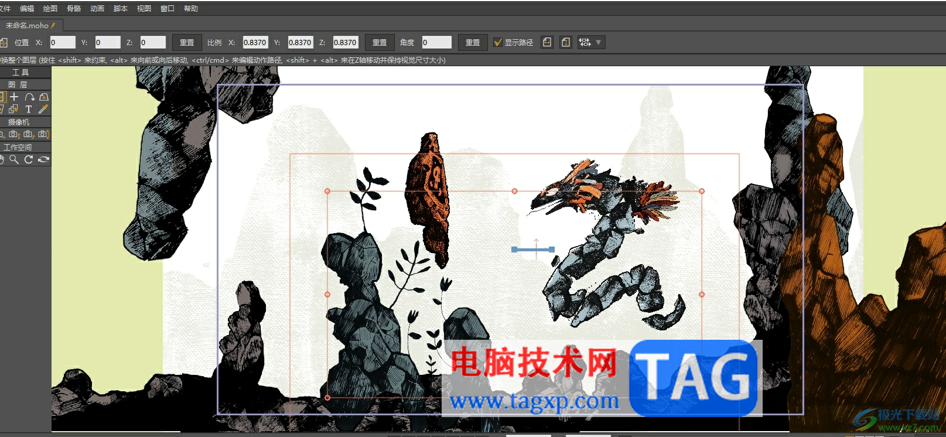Click the bottom-left layer transform handle
Image resolution: width=946 pixels, height=437 pixels.
click(x=327, y=398)
